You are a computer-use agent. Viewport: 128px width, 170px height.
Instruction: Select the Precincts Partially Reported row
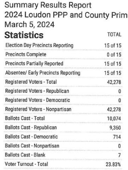[63, 64]
